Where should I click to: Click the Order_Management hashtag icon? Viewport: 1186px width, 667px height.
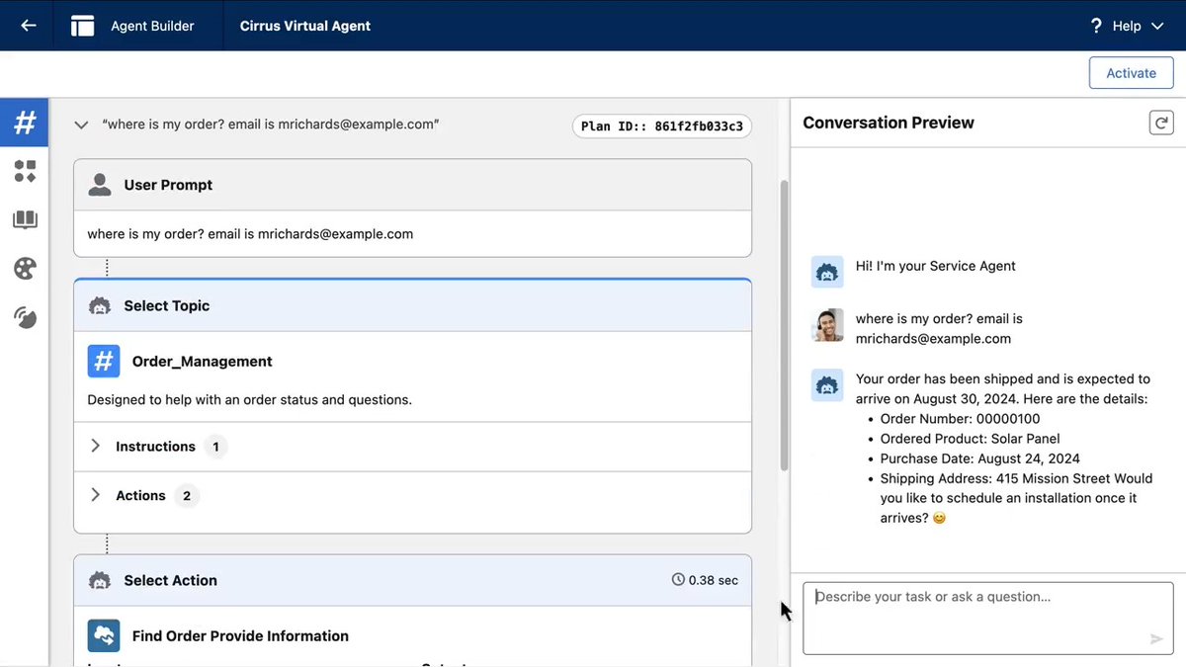104,362
